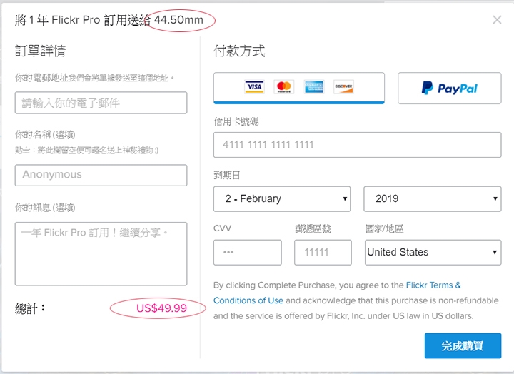Click the PayPal logo icon

[449, 88]
